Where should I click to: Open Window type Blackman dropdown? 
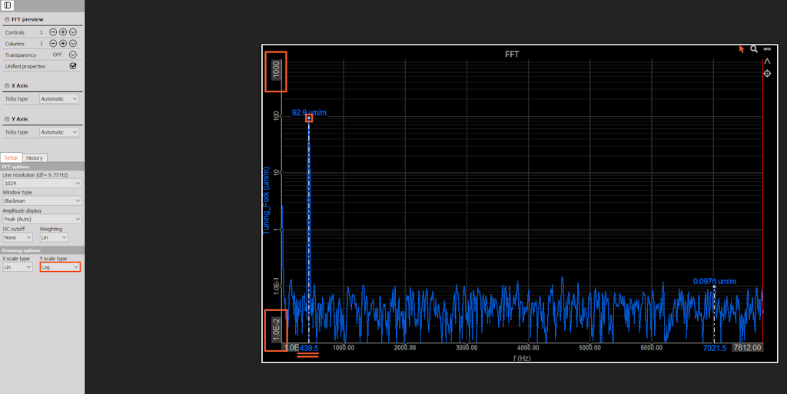coord(42,201)
